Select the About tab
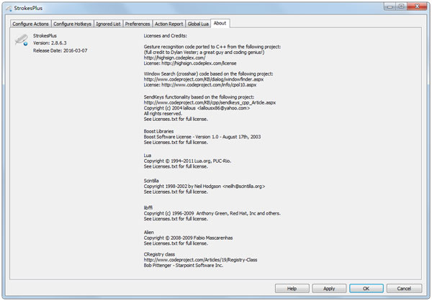The height and width of the screenshot is (301, 432). tap(220, 23)
